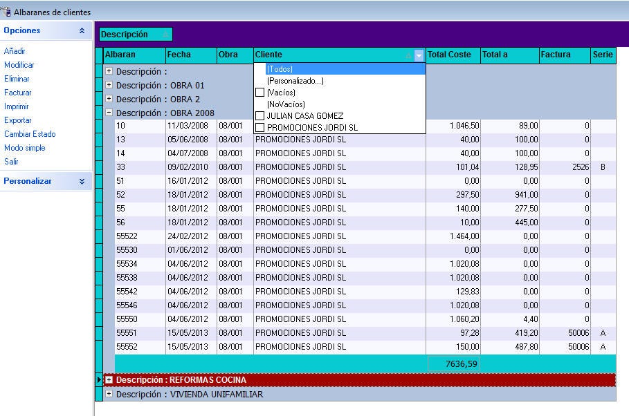Screen dimensions: 629x416
Task: Expand the VIVIENDA UNIFAMILIAR group
Action: click(109, 394)
